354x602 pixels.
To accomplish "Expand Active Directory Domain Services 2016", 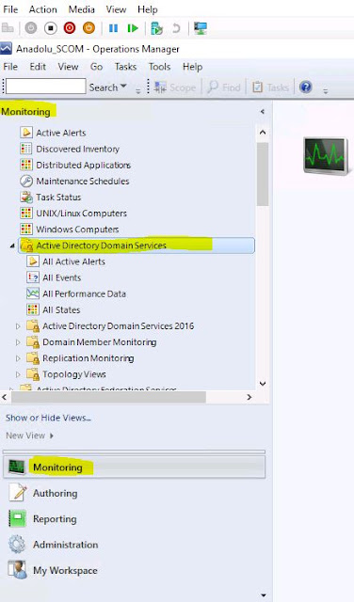I will click(x=18, y=326).
